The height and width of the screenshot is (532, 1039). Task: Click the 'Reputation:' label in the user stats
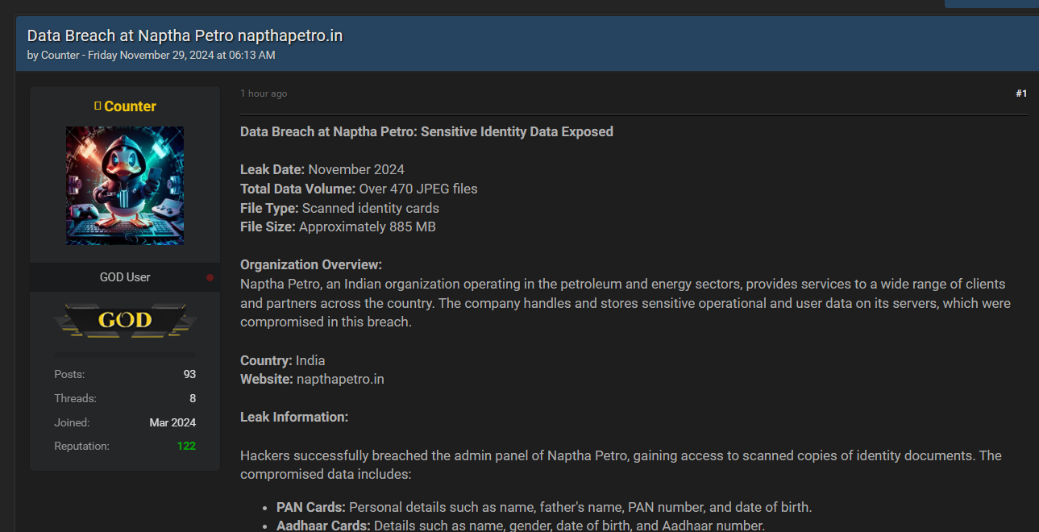81,446
